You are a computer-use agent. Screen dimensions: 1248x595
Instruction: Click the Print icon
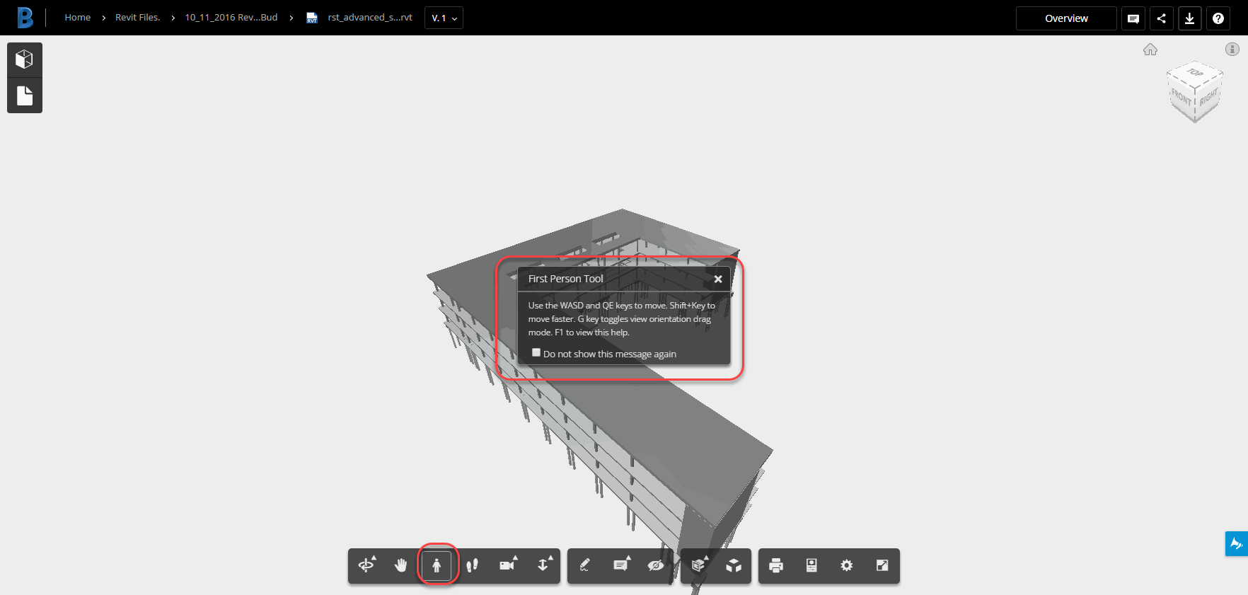(776, 565)
